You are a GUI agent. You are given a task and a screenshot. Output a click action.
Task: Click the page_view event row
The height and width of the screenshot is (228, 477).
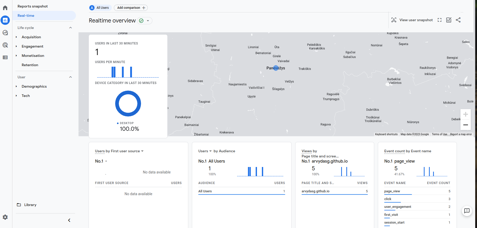pos(417,191)
